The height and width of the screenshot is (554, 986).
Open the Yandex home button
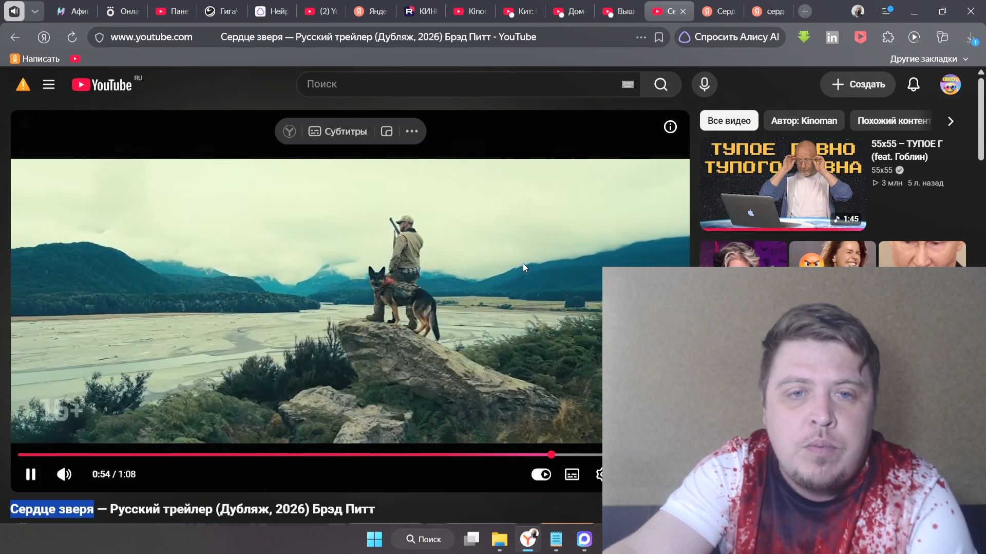coord(44,37)
